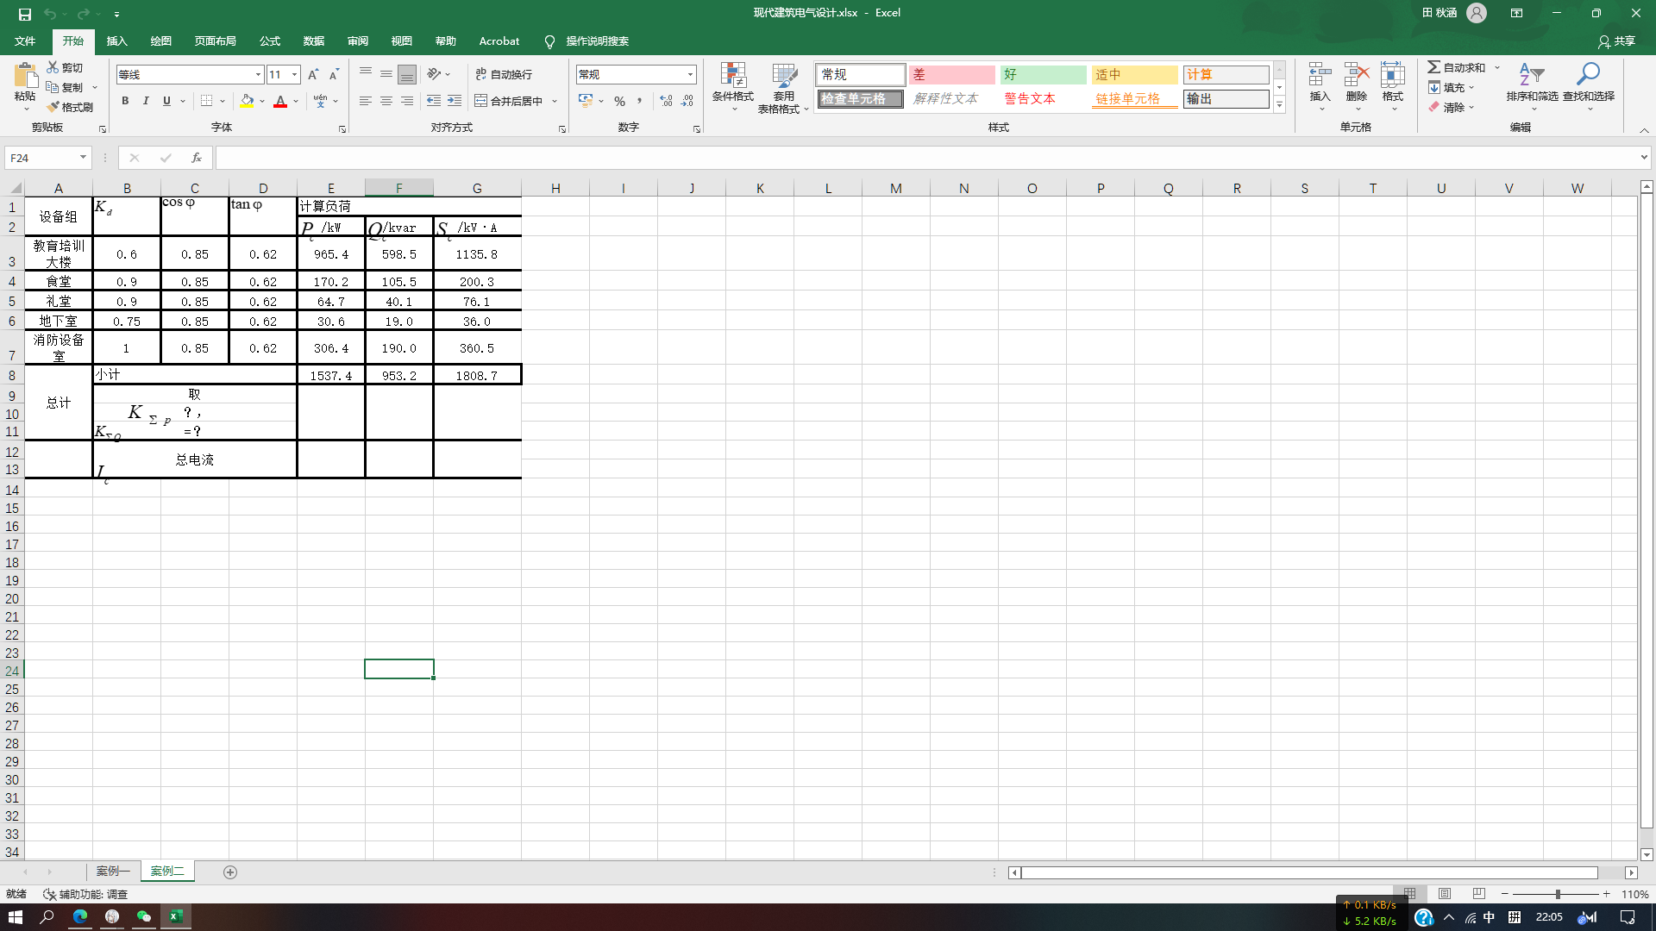Toggle italic formatting
Image resolution: width=1656 pixels, height=931 pixels.
146,101
